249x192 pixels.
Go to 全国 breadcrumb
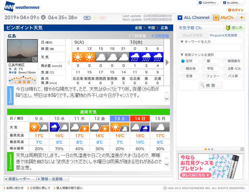click(x=138, y=28)
